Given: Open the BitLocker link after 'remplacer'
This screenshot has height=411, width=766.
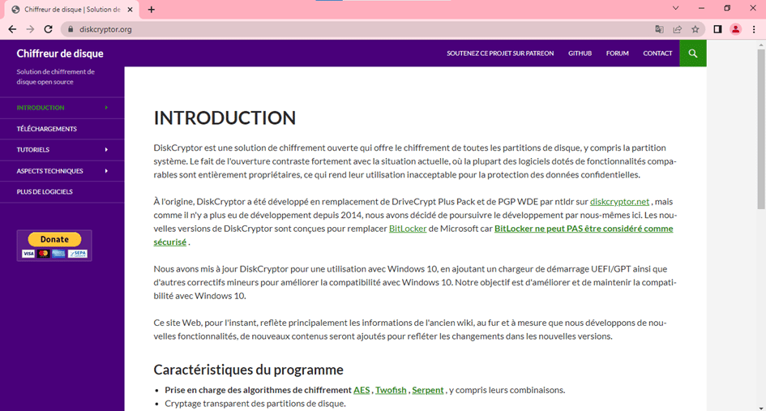Looking at the screenshot, I should [408, 229].
